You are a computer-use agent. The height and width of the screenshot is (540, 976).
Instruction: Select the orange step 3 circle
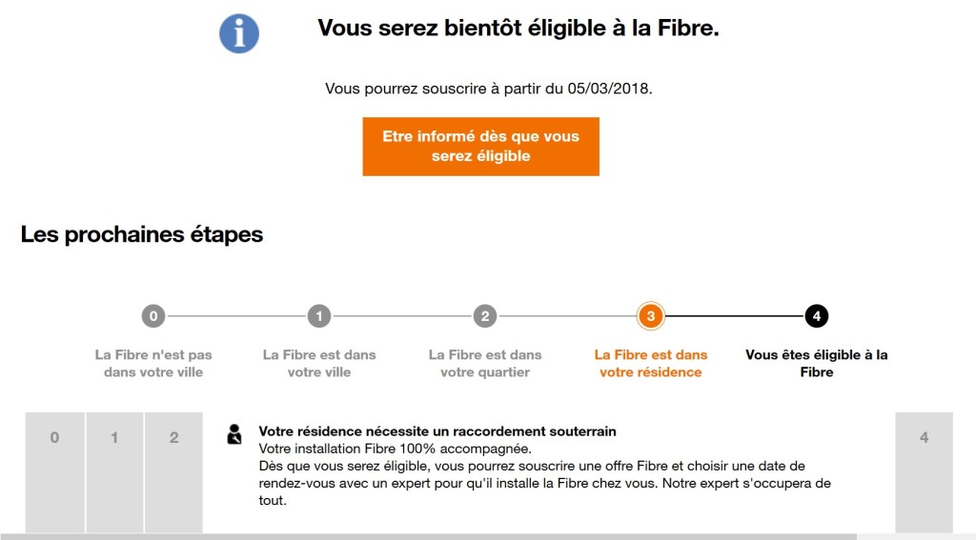[651, 316]
